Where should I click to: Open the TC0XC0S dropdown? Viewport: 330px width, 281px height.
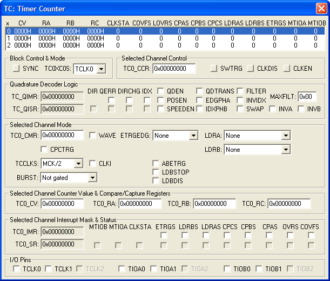click(x=101, y=69)
